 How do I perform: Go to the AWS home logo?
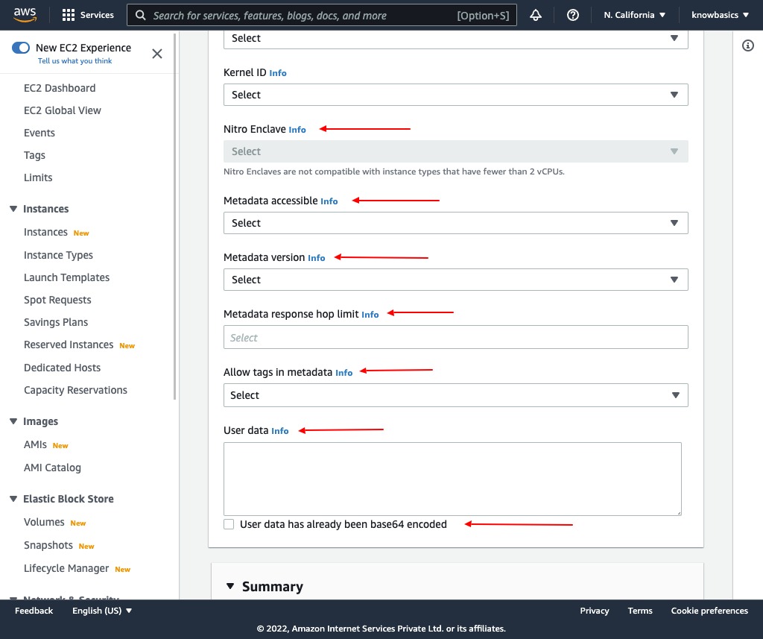pos(25,15)
